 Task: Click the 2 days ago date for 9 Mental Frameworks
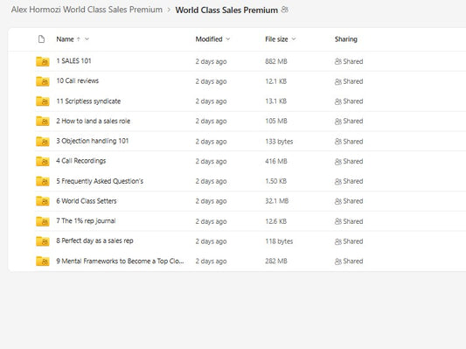point(211,262)
